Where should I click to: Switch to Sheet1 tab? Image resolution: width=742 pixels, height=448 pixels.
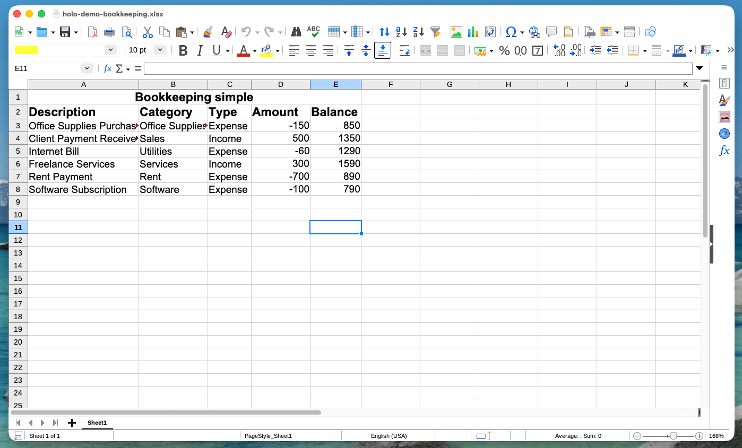(97, 423)
